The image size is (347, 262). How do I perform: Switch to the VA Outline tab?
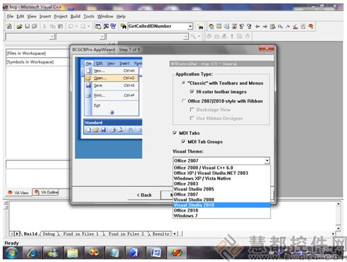tap(46, 192)
